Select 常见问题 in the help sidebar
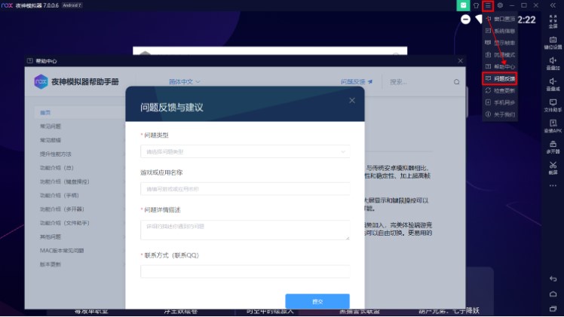Viewport: 564px width, 317px height. click(x=51, y=126)
